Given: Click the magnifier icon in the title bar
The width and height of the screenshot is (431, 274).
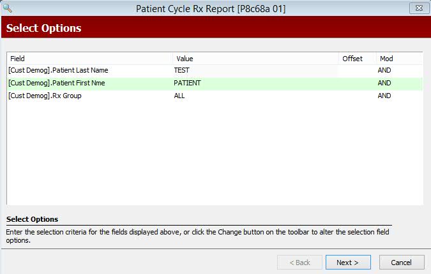Looking at the screenshot, I should 8,8.
